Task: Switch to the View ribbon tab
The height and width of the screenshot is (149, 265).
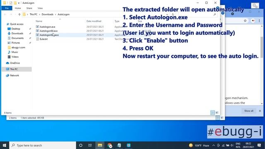Action: 40,8
